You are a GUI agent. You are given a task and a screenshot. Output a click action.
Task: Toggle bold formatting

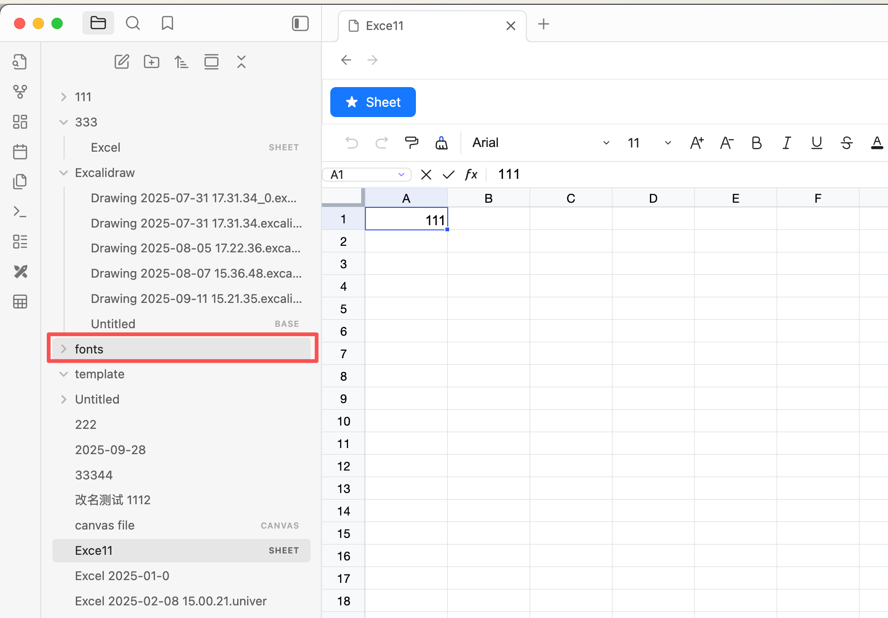[757, 143]
